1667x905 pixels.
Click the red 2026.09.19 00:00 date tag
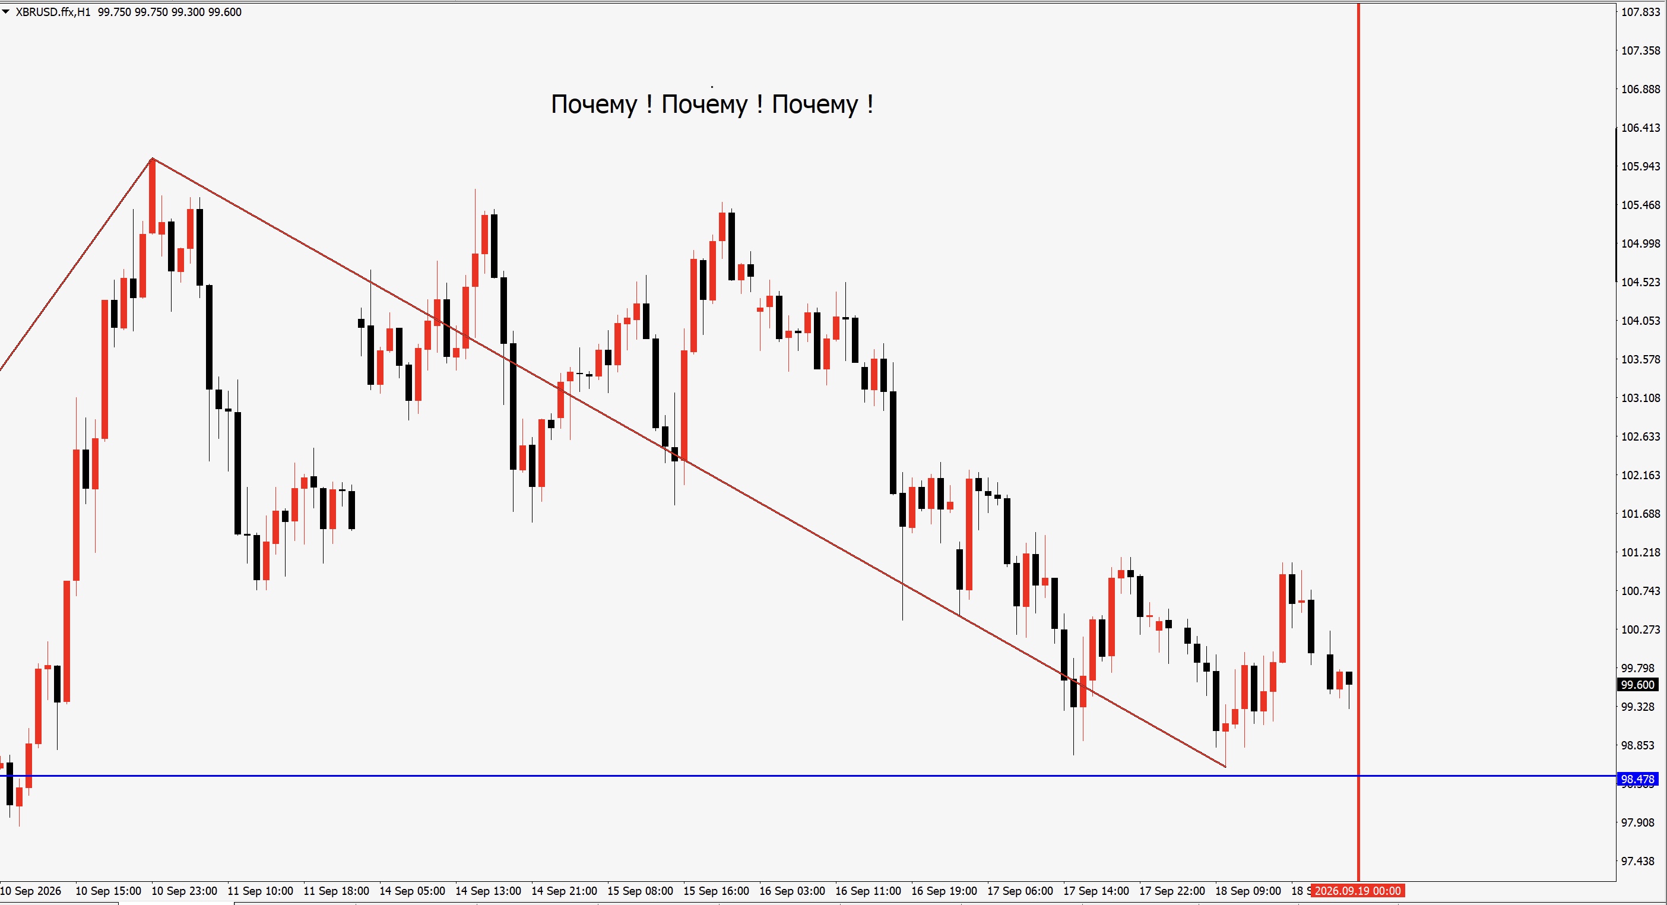(x=1358, y=891)
